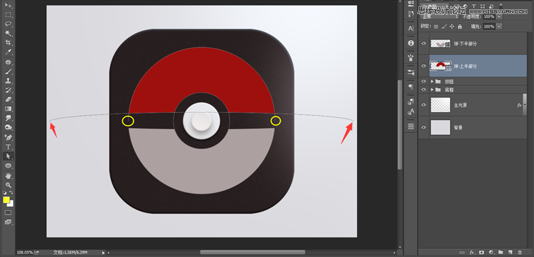Select the Dodge tool
534x257 pixels.
pyautogui.click(x=9, y=127)
